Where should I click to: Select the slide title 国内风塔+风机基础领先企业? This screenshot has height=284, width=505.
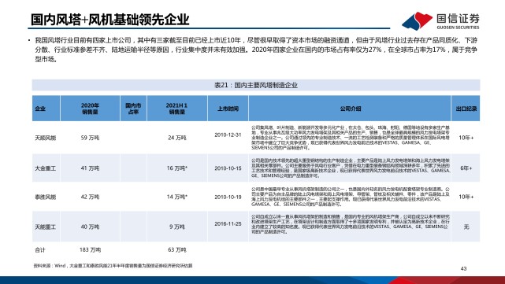pos(110,20)
